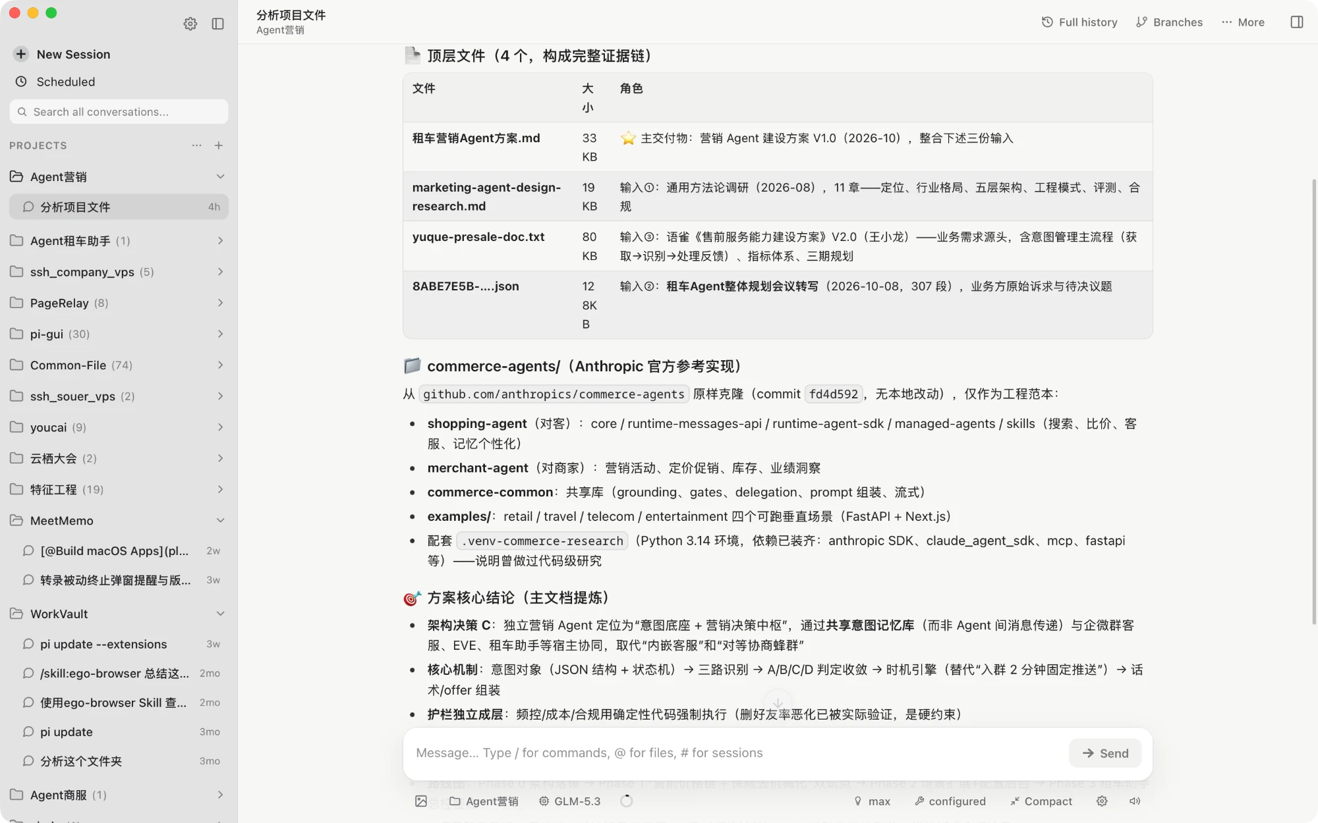This screenshot has height=823, width=1318.
Task: Collapse the WorkVault project
Action: [x=220, y=614]
